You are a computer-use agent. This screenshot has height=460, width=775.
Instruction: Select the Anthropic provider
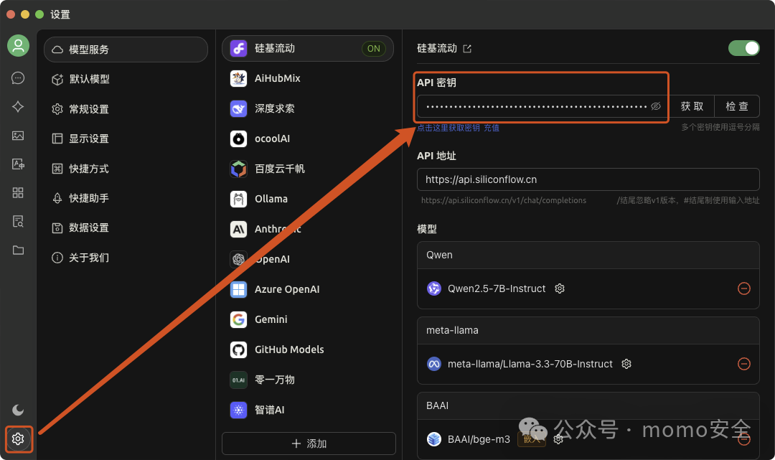click(307, 229)
